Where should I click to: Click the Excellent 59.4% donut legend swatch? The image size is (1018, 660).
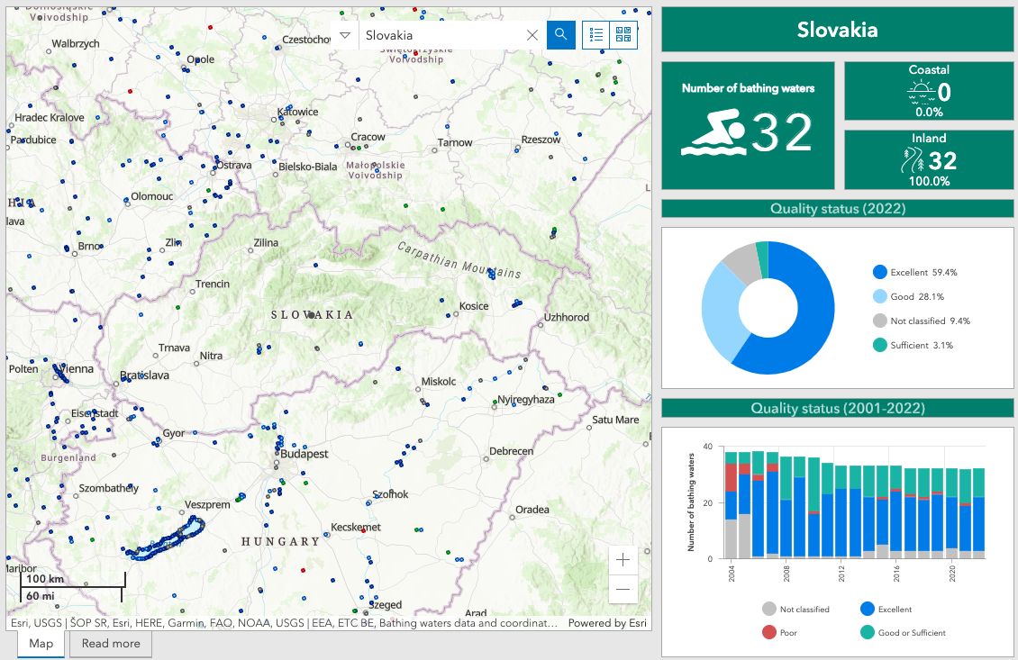tap(879, 272)
